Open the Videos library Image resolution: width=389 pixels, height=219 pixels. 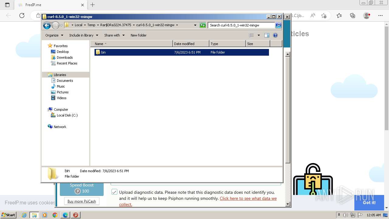coord(61,98)
